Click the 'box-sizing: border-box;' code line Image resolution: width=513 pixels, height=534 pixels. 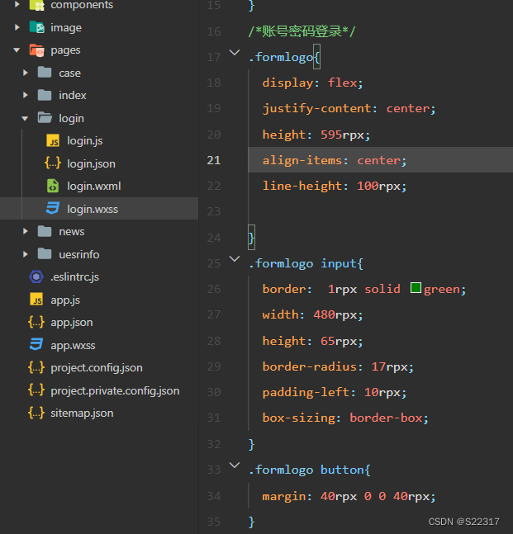(345, 418)
